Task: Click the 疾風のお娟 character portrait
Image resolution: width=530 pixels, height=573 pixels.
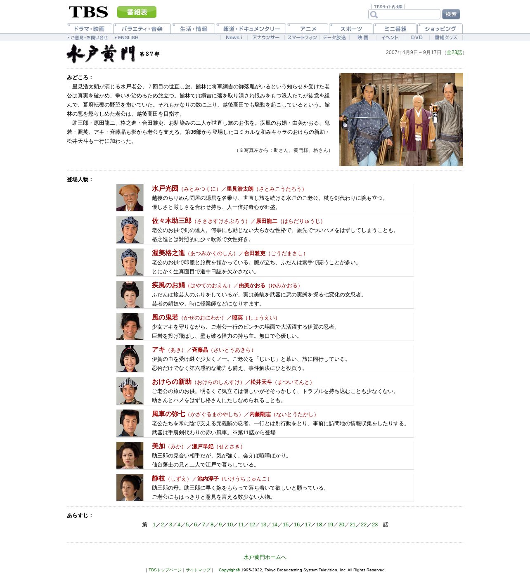Action: click(x=130, y=294)
